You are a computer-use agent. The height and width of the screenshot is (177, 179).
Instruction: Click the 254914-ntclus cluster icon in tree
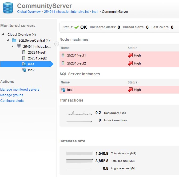coord(19,46)
